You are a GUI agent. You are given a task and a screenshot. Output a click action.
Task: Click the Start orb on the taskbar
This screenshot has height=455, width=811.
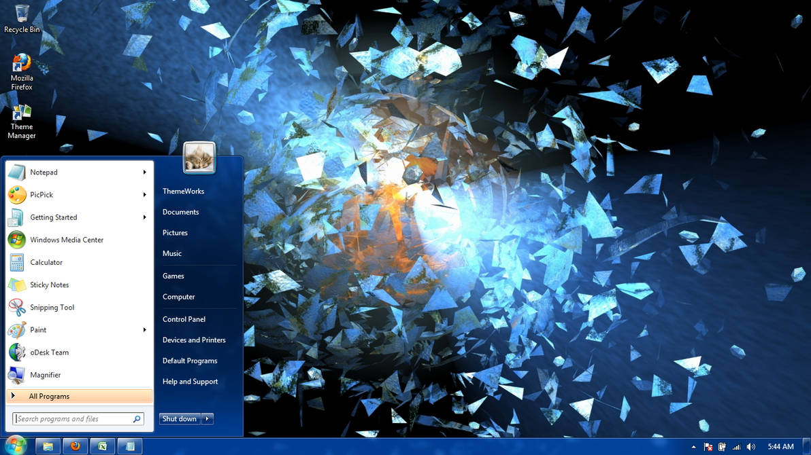click(15, 445)
